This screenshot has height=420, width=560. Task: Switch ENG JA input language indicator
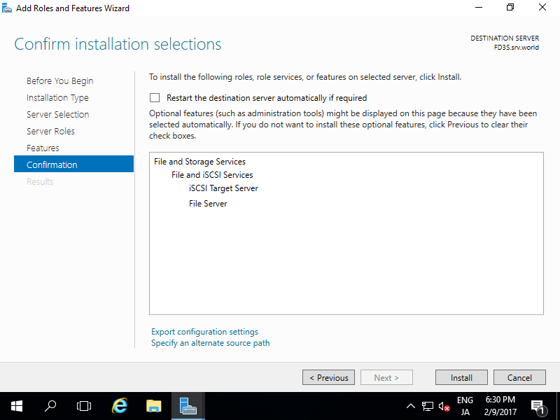(x=465, y=406)
